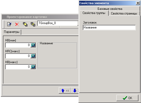Click the red X delete icon
The width and height of the screenshot is (141, 103).
point(17,24)
